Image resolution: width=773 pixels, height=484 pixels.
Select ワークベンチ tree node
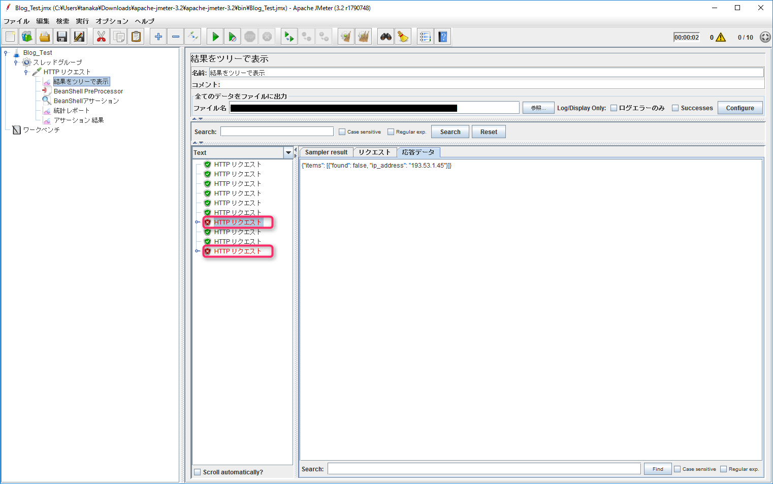41,130
